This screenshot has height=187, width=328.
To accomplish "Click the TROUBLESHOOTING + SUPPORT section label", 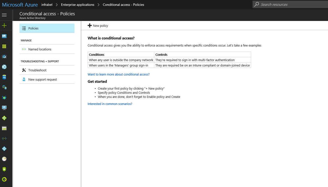I will [x=40, y=61].
